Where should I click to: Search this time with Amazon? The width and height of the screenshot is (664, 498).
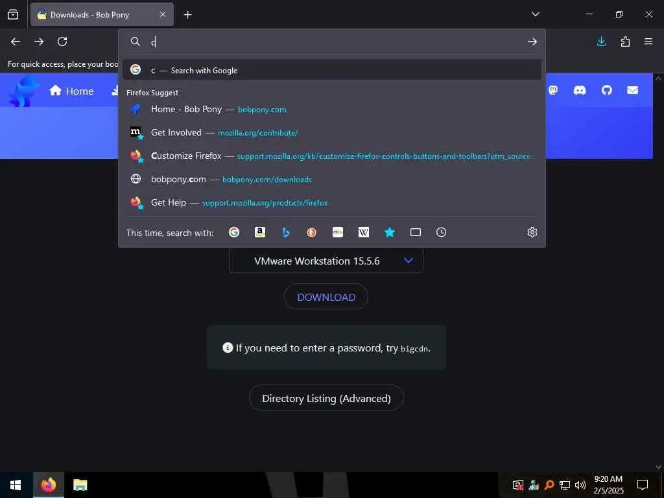(260, 232)
